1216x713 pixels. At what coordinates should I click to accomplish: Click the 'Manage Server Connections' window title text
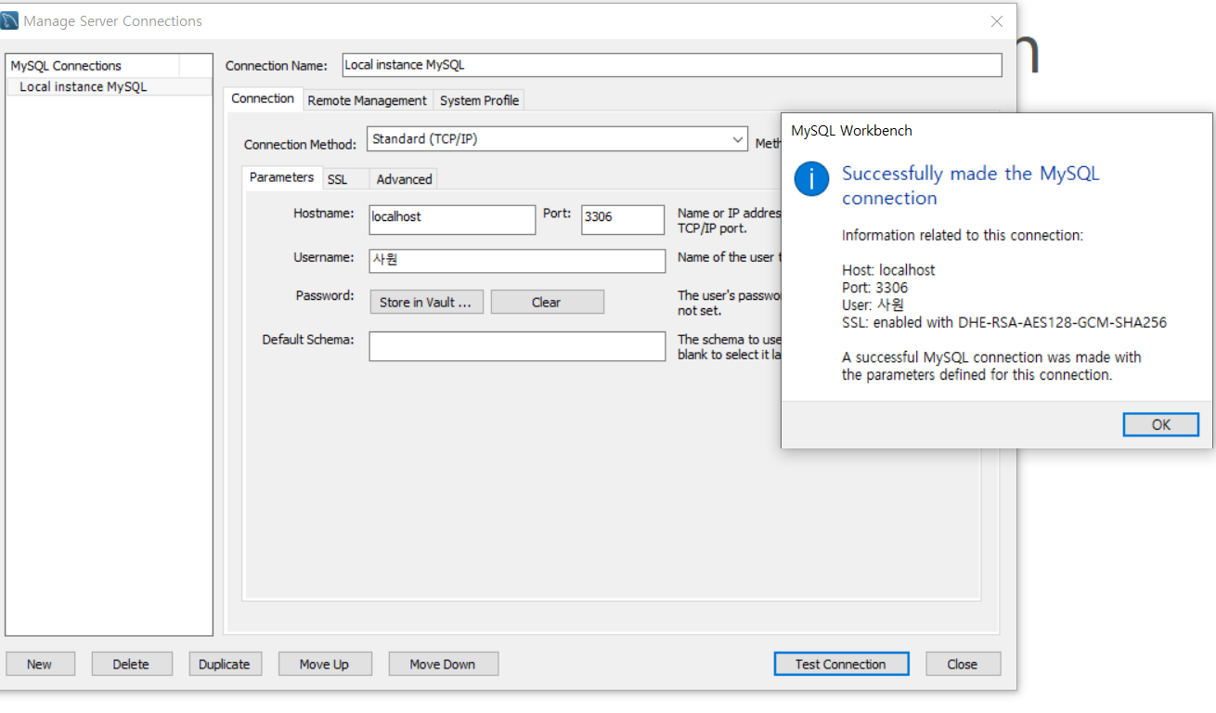112,20
